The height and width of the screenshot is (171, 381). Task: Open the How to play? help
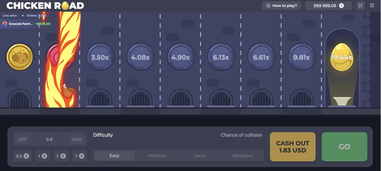(281, 6)
